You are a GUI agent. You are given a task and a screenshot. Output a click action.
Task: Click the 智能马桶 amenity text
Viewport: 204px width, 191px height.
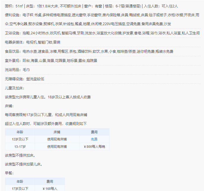point(69,33)
